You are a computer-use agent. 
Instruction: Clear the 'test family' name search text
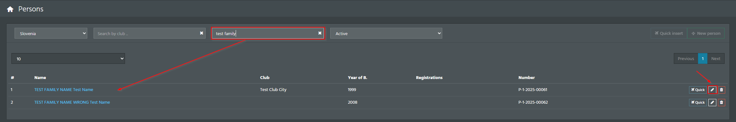[x=320, y=33]
